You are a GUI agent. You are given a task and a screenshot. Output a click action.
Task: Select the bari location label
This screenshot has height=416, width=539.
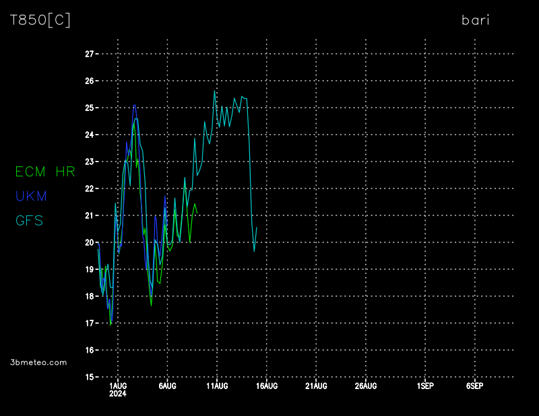[475, 20]
